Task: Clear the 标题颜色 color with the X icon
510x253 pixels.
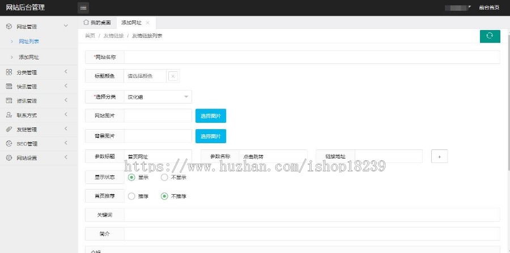Action: coord(173,76)
